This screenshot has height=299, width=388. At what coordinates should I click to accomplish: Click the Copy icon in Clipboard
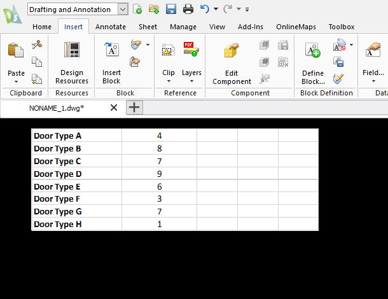[x=37, y=62]
